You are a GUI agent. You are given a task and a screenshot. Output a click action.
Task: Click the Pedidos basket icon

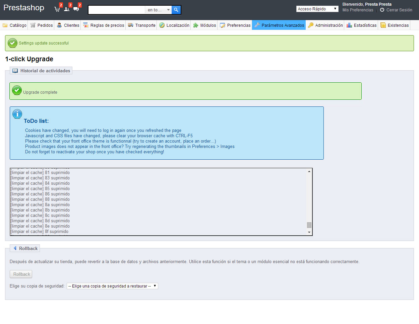point(33,25)
